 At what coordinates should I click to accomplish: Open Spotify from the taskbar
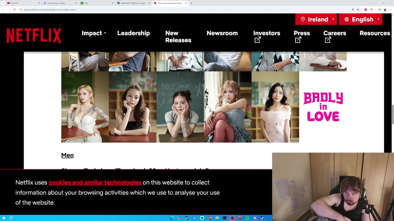coord(247,218)
